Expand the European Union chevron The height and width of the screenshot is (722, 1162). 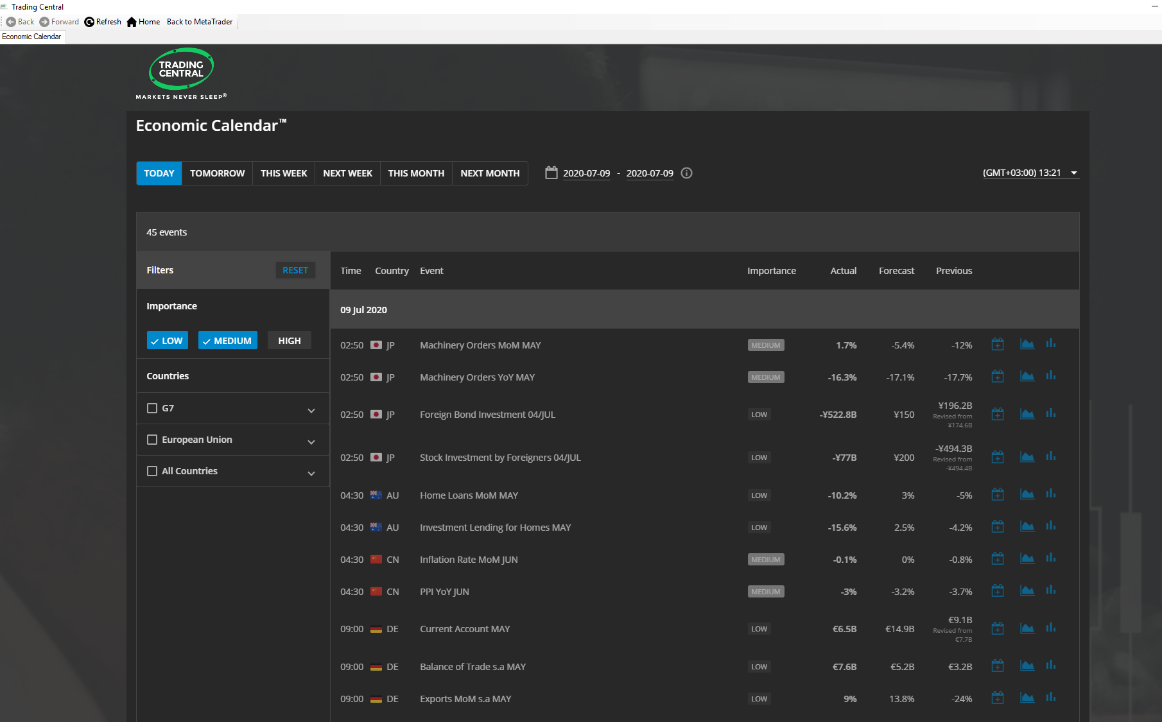pyautogui.click(x=311, y=442)
